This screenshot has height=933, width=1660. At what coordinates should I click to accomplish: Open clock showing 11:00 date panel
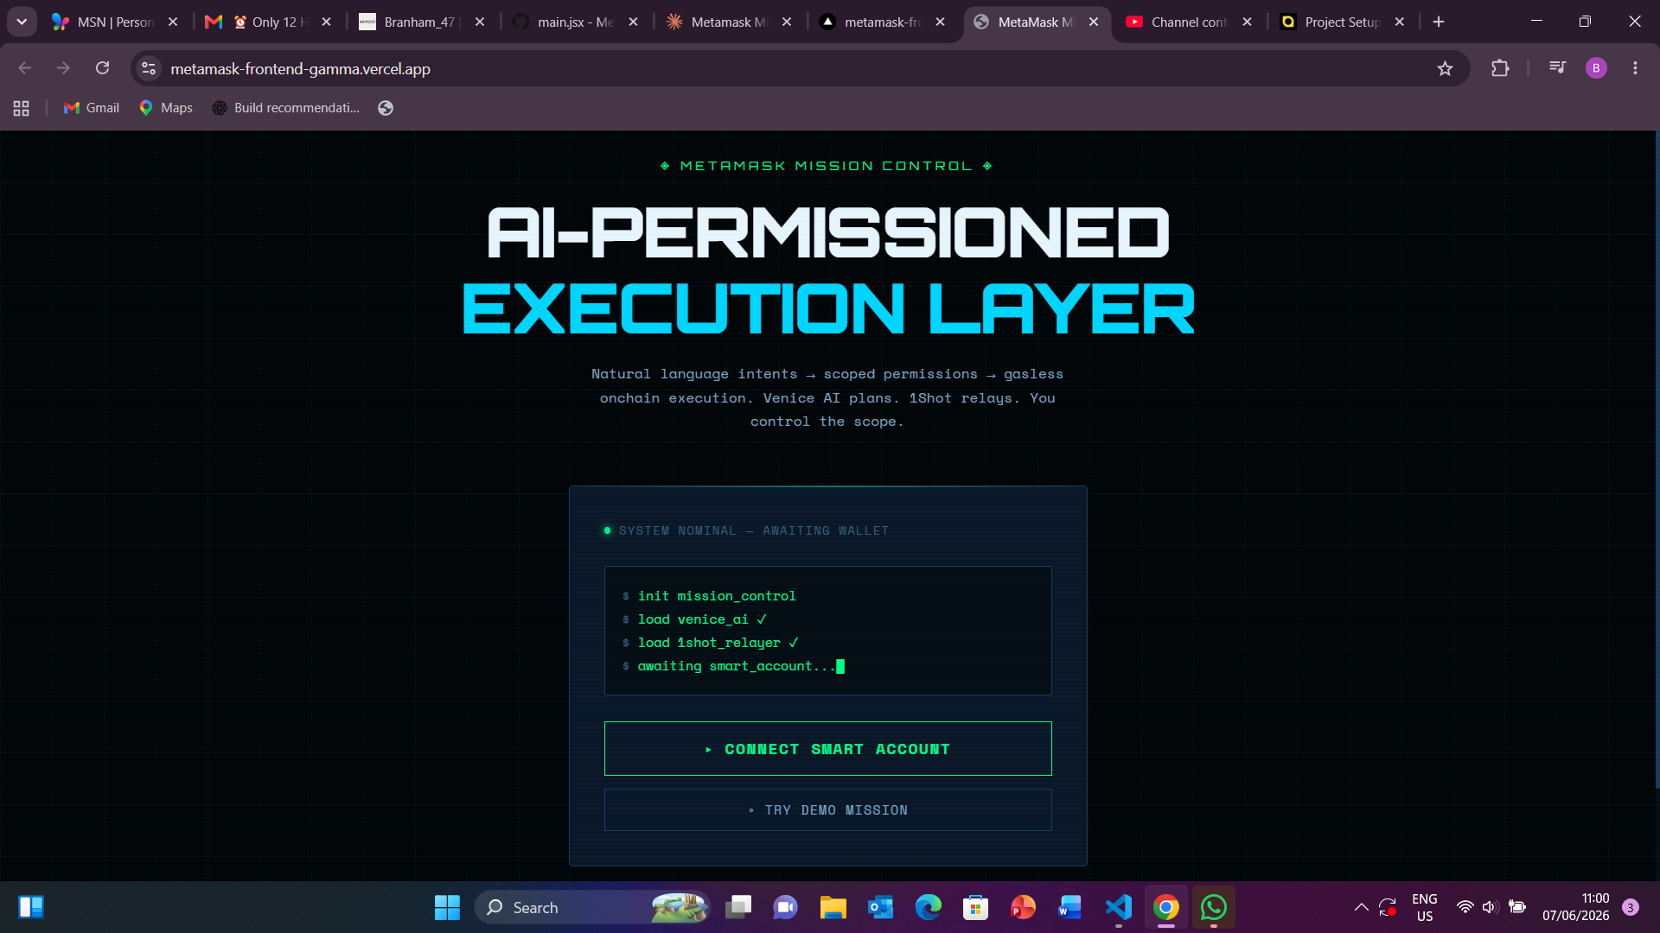click(x=1575, y=907)
